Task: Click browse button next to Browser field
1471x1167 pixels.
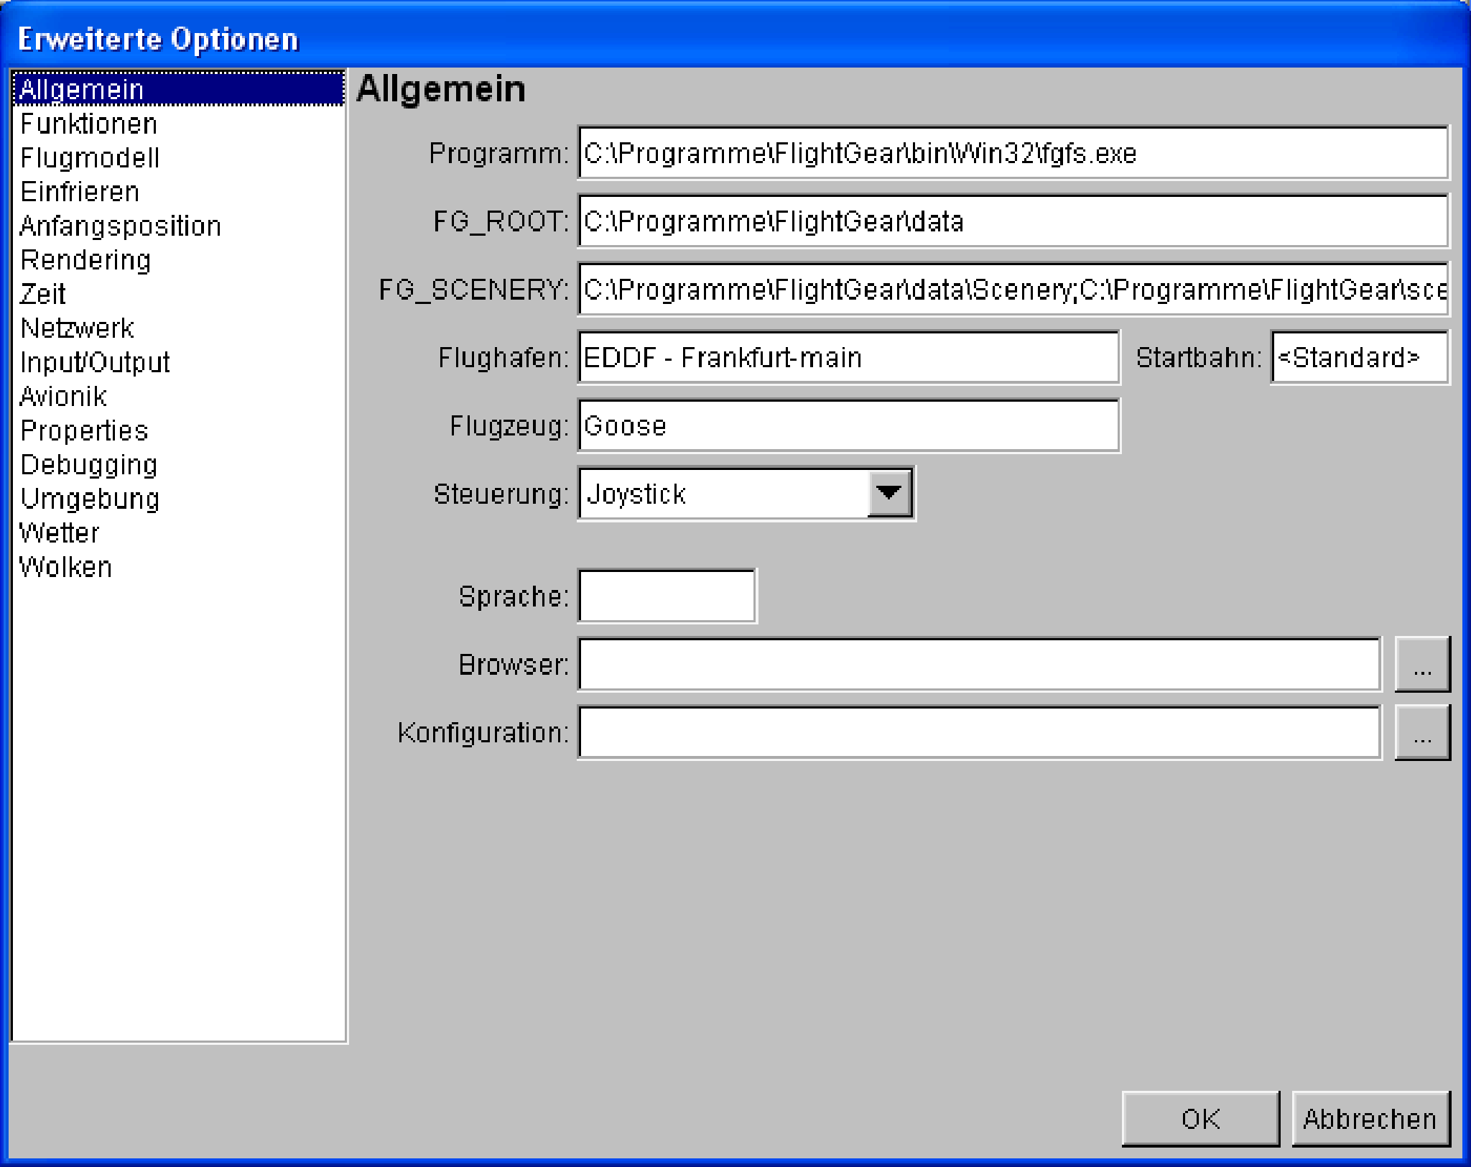Action: pyautogui.click(x=1421, y=665)
